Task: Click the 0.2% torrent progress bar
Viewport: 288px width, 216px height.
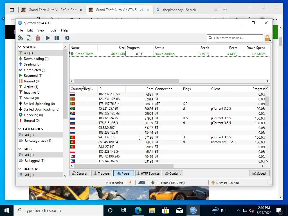Action: pyautogui.click(x=139, y=54)
